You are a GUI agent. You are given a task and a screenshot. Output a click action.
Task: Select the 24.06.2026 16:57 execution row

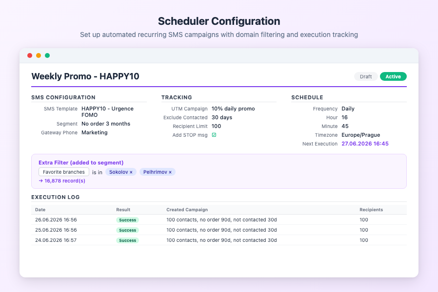[x=219, y=240]
